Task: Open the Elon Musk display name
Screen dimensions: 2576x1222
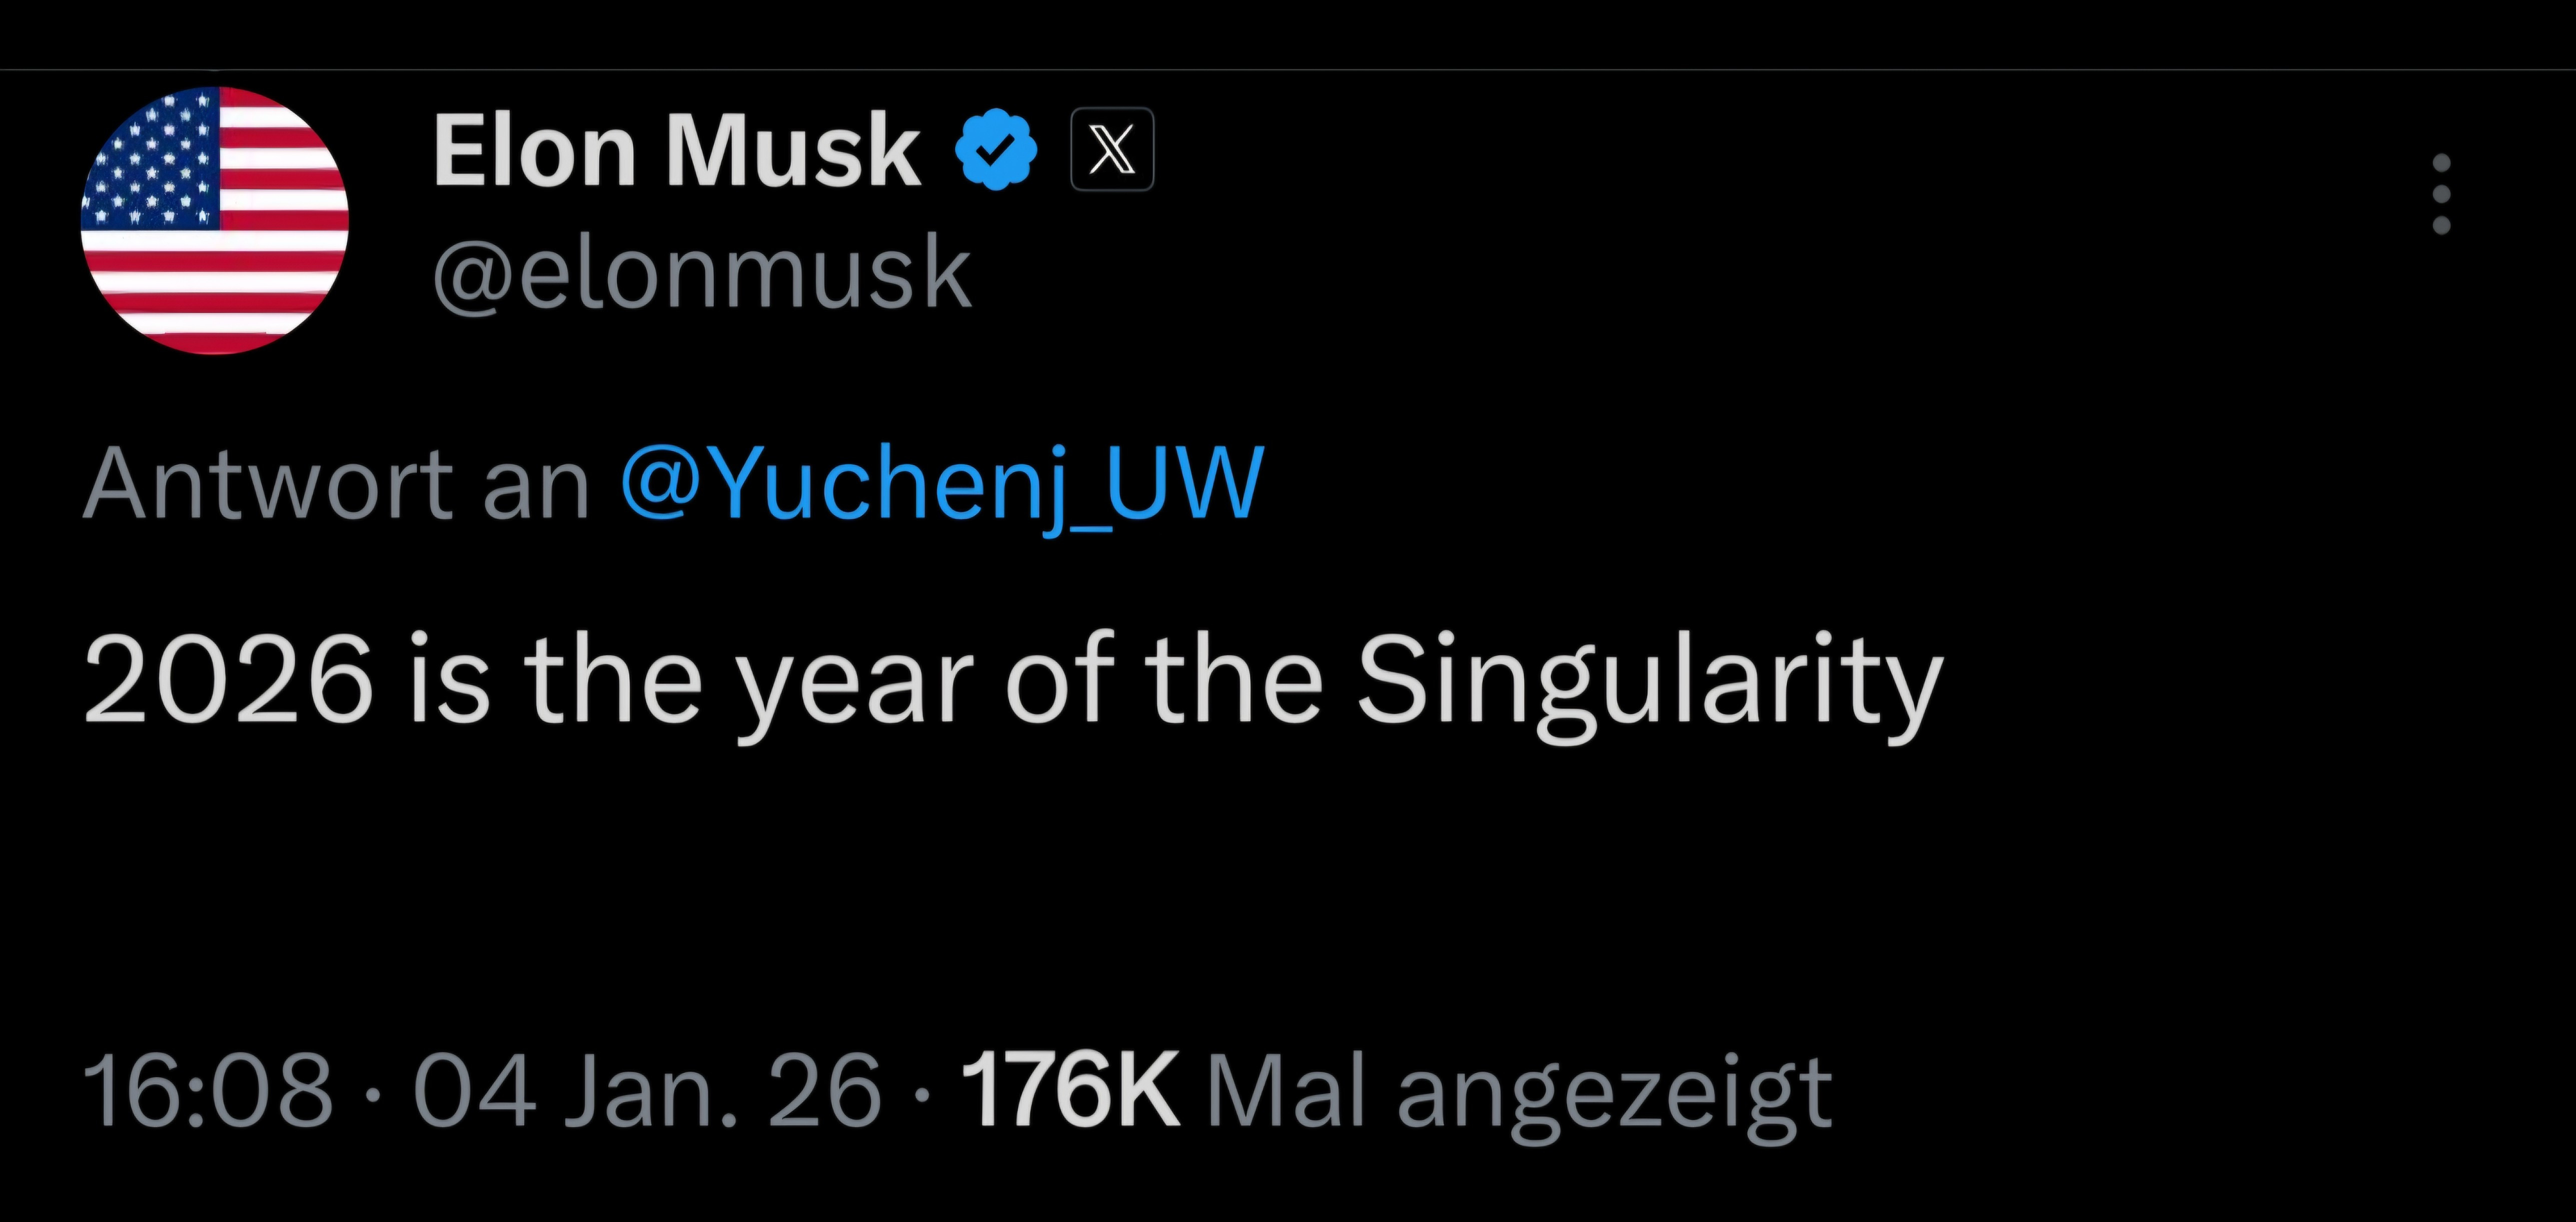Action: 676,151
